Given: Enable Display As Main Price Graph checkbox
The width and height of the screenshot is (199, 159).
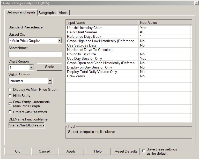Looking at the screenshot, I should (10, 90).
